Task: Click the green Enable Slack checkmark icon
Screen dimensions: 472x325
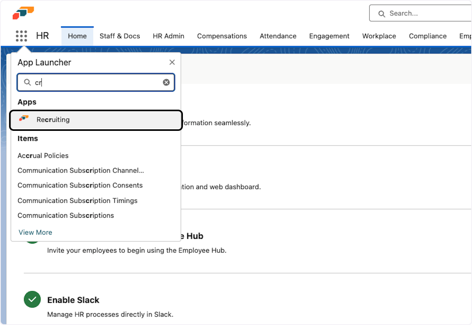Action: tap(32, 300)
